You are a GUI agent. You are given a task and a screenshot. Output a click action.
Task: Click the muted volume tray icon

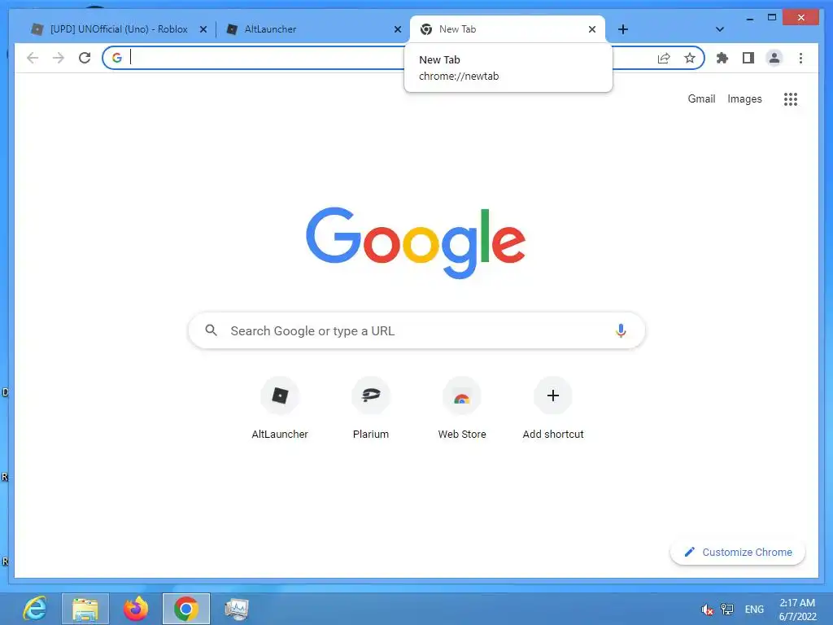pyautogui.click(x=707, y=610)
